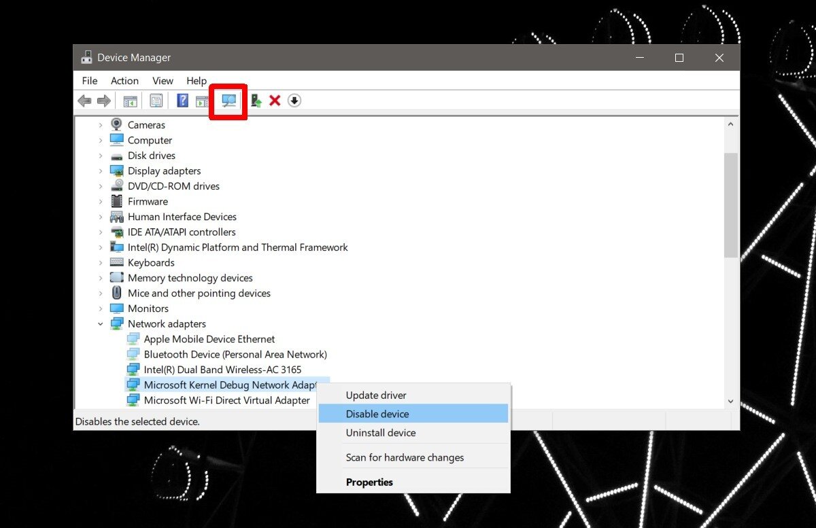Open the View menu
Image resolution: width=816 pixels, height=528 pixels.
(163, 81)
